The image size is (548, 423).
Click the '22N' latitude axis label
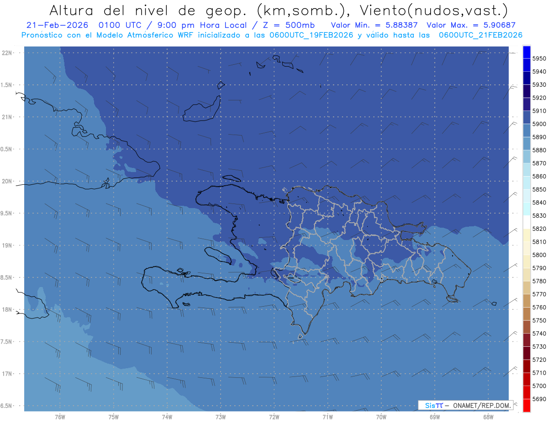8,53
